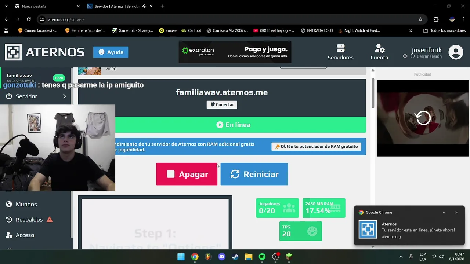
Task: Open the tab search dropdown arrow
Action: [x=6, y=6]
